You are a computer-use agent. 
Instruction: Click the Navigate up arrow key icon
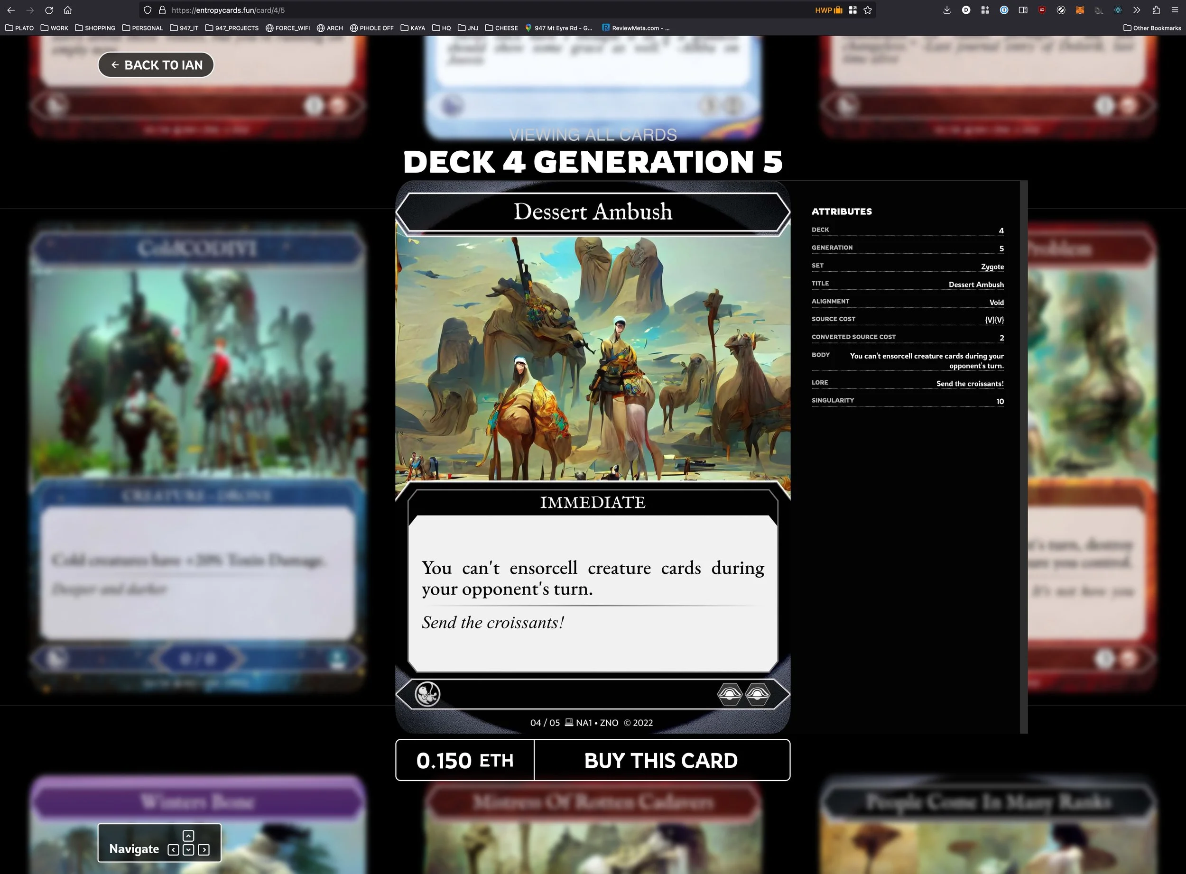pos(188,836)
